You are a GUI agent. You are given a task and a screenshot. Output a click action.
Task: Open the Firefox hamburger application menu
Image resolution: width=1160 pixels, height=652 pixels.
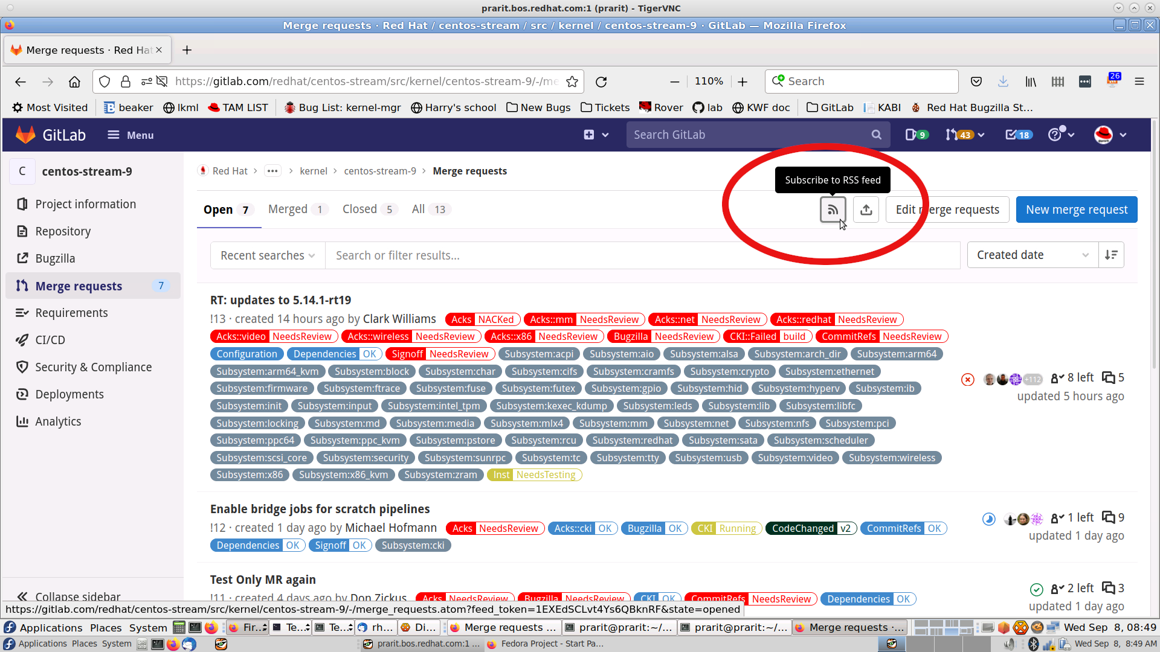[1139, 81]
